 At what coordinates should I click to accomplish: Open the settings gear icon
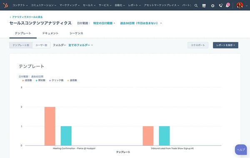point(212,6)
